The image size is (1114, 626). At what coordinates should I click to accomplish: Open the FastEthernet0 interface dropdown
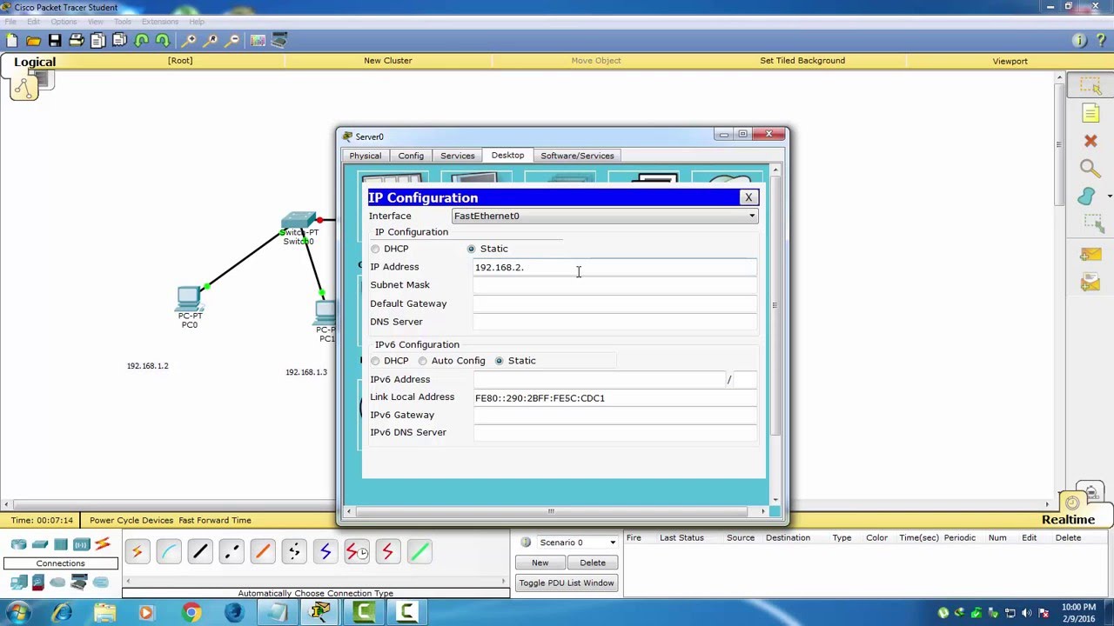(605, 216)
